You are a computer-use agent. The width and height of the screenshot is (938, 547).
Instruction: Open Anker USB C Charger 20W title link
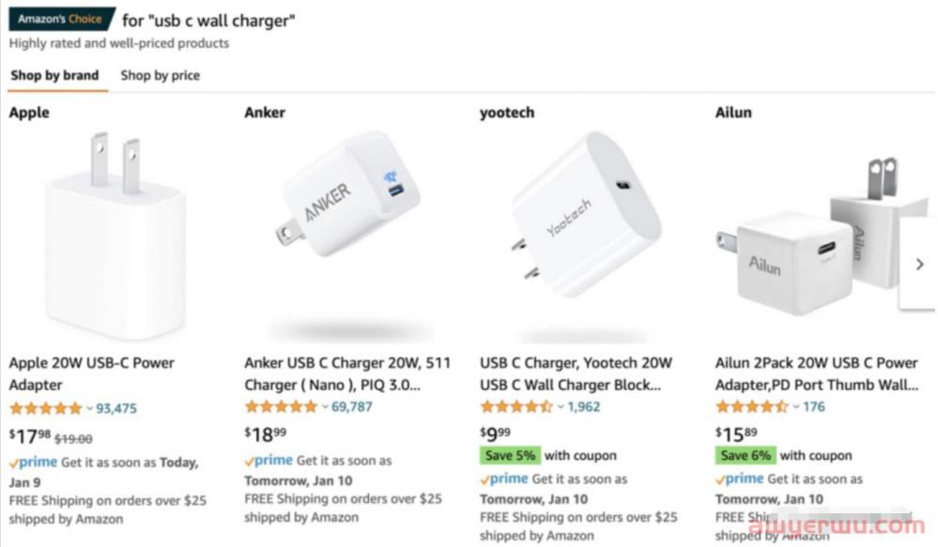(x=347, y=373)
